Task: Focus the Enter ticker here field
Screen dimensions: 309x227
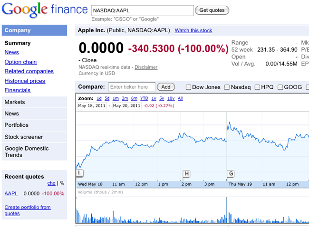Action: tap(132, 87)
